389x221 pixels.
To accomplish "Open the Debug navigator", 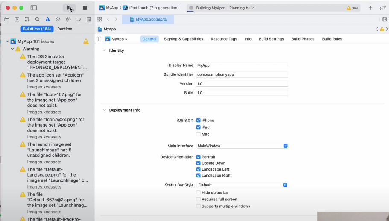I will coord(68,19).
